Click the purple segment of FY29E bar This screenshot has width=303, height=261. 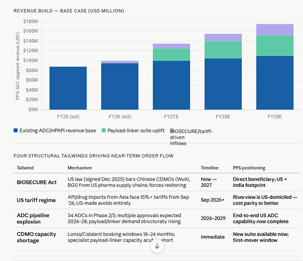pyautogui.click(x=275, y=30)
